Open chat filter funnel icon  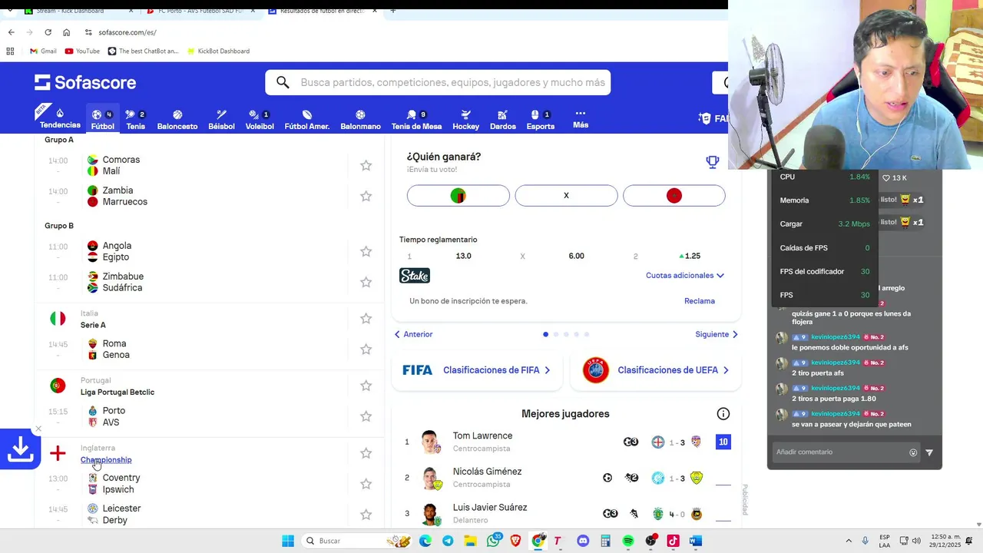[x=929, y=452]
